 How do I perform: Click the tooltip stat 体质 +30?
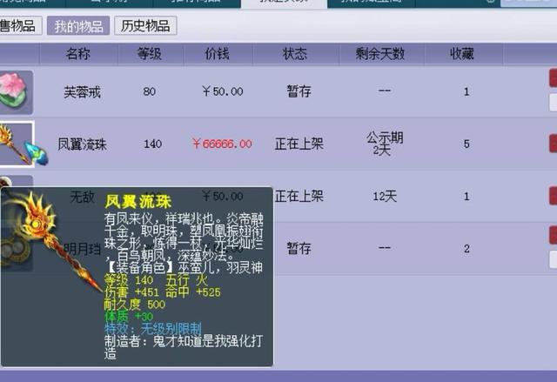pos(129,317)
